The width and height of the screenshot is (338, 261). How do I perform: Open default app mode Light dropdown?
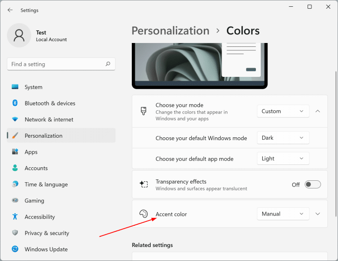(x=283, y=159)
